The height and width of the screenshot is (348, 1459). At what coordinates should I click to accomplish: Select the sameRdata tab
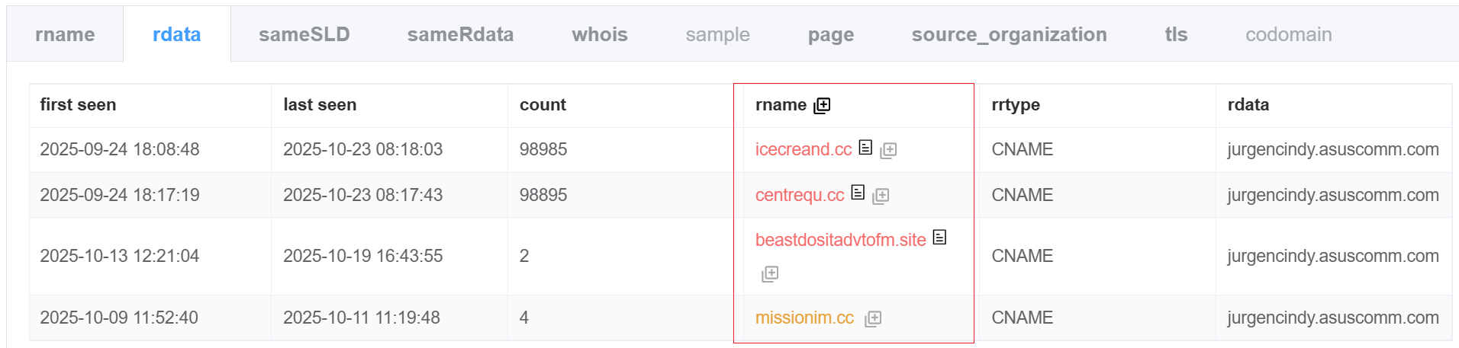[460, 34]
